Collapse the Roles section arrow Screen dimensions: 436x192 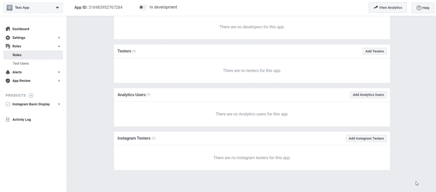[x=59, y=46]
